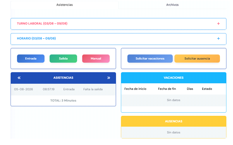Viewport: 233px width, 145px height.
Task: Click the pink Manual button
Action: pos(96,59)
